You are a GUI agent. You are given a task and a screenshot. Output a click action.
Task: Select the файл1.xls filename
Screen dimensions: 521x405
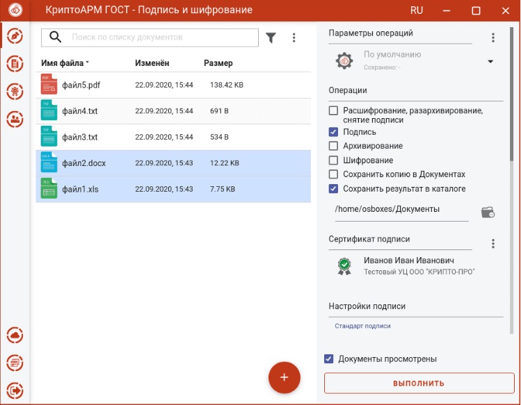pos(80,189)
